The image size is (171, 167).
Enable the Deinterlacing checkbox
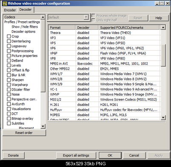(x=9, y=41)
